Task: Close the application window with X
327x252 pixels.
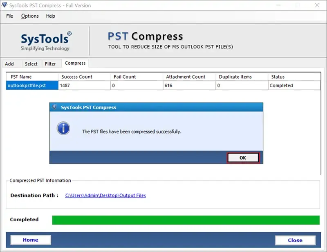Action: click(317, 5)
